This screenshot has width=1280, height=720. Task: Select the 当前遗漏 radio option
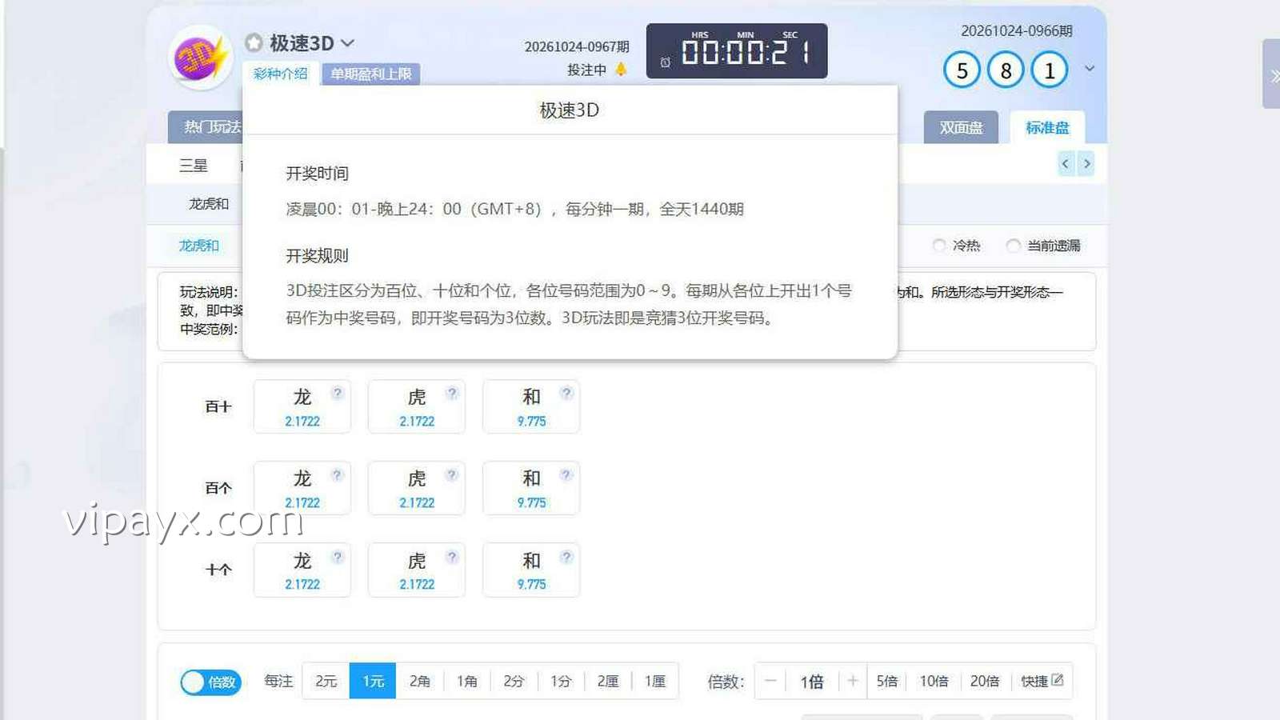coord(1013,246)
